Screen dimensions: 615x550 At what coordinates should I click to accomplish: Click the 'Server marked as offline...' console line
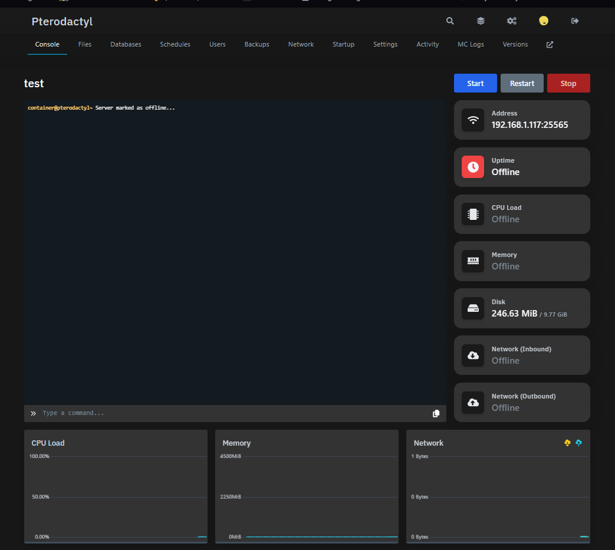[x=135, y=108]
